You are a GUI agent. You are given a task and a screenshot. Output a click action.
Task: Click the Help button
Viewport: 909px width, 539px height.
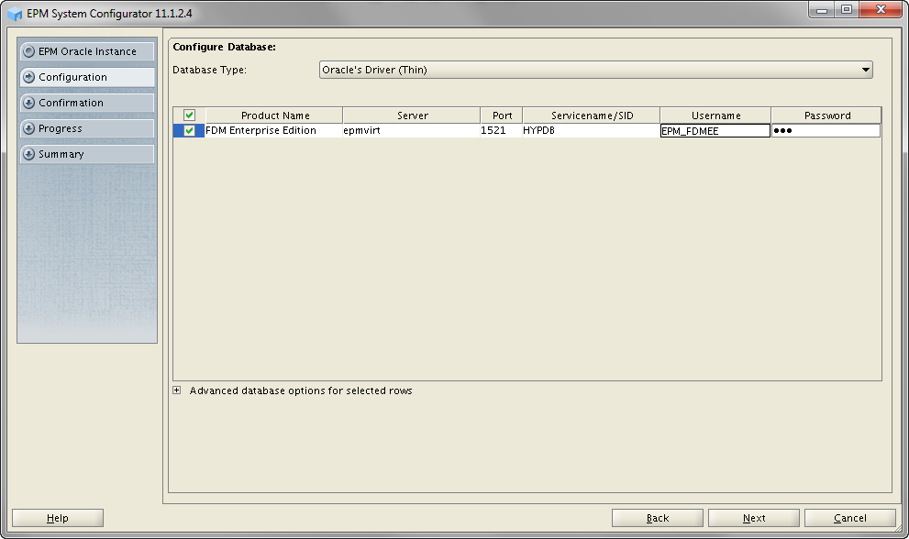(58, 518)
